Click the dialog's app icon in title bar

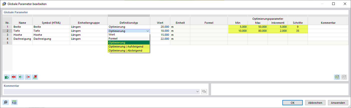[x=4, y=4]
